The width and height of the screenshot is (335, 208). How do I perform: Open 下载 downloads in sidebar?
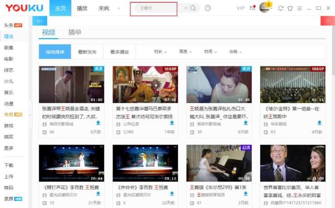pyautogui.click(x=9, y=165)
